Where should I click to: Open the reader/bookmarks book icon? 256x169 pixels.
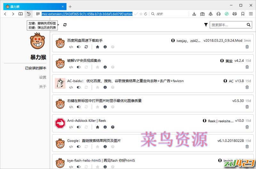tap(20, 14)
